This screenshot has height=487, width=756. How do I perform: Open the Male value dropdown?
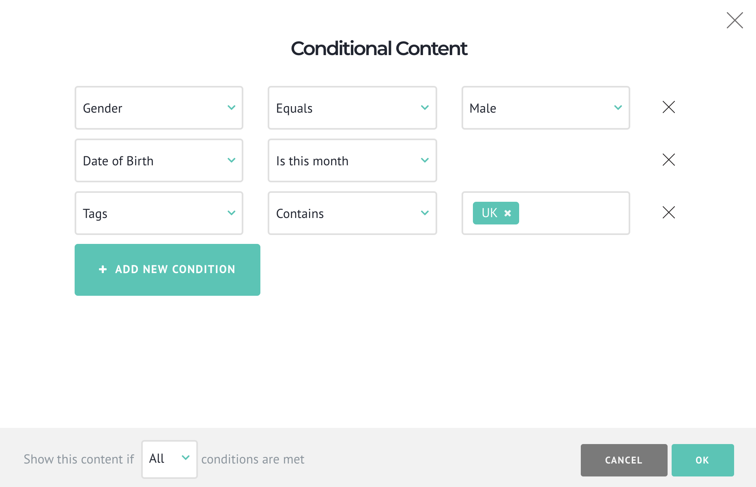546,108
